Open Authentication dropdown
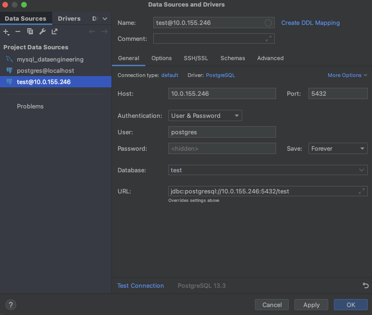This screenshot has height=315, width=372. tap(205, 115)
